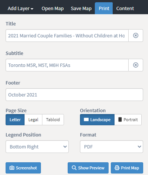Viewport: 148px width, 175px height.
Task: Click into the Subtitle text field
Action: [x=67, y=65]
